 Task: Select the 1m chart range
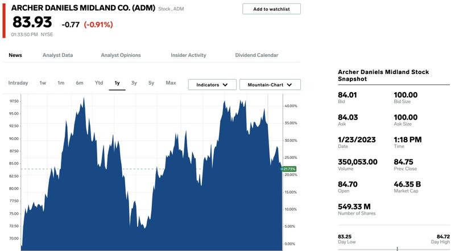[61, 83]
